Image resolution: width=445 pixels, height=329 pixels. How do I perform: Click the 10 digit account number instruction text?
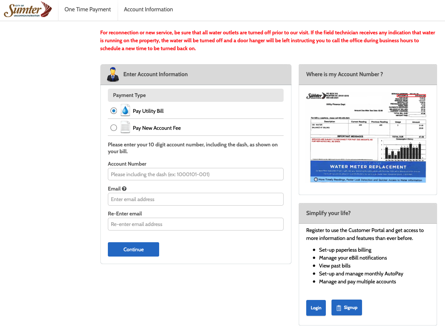(193, 148)
